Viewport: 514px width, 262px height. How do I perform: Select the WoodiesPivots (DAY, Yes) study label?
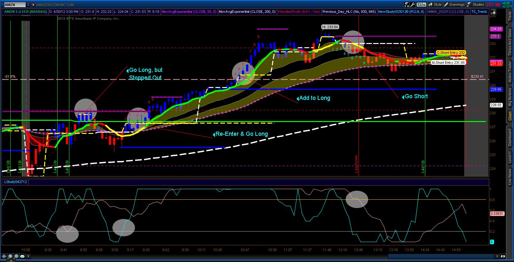(299, 12)
